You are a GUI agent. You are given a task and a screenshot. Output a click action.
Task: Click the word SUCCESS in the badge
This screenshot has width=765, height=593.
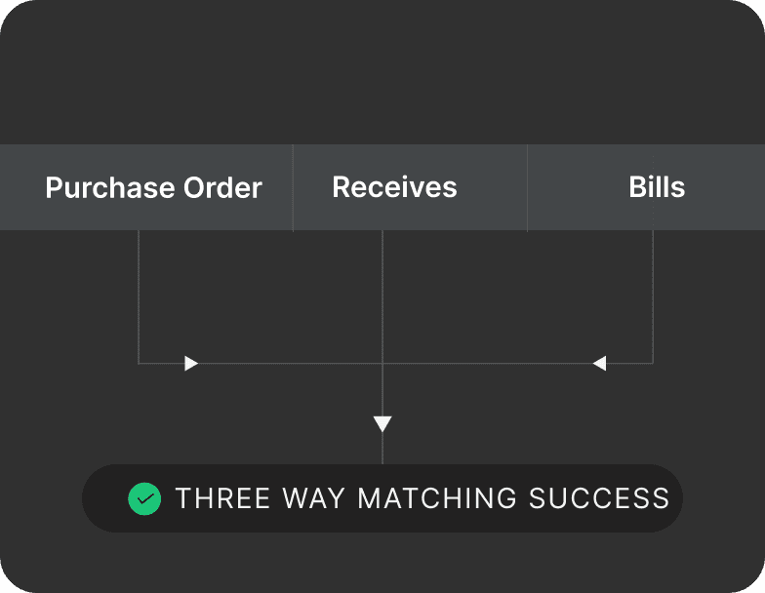pyautogui.click(x=599, y=498)
